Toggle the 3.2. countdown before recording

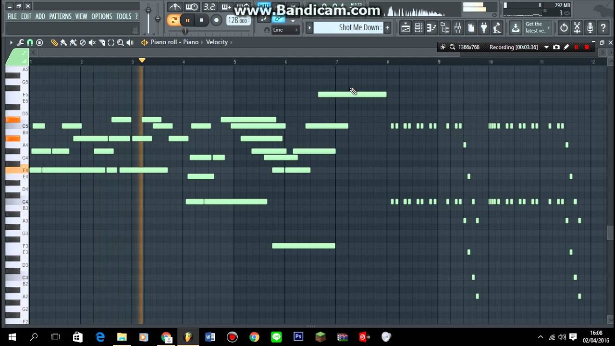pos(209,7)
